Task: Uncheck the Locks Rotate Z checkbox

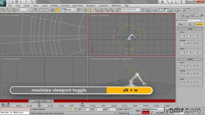Action: (x=195, y=43)
